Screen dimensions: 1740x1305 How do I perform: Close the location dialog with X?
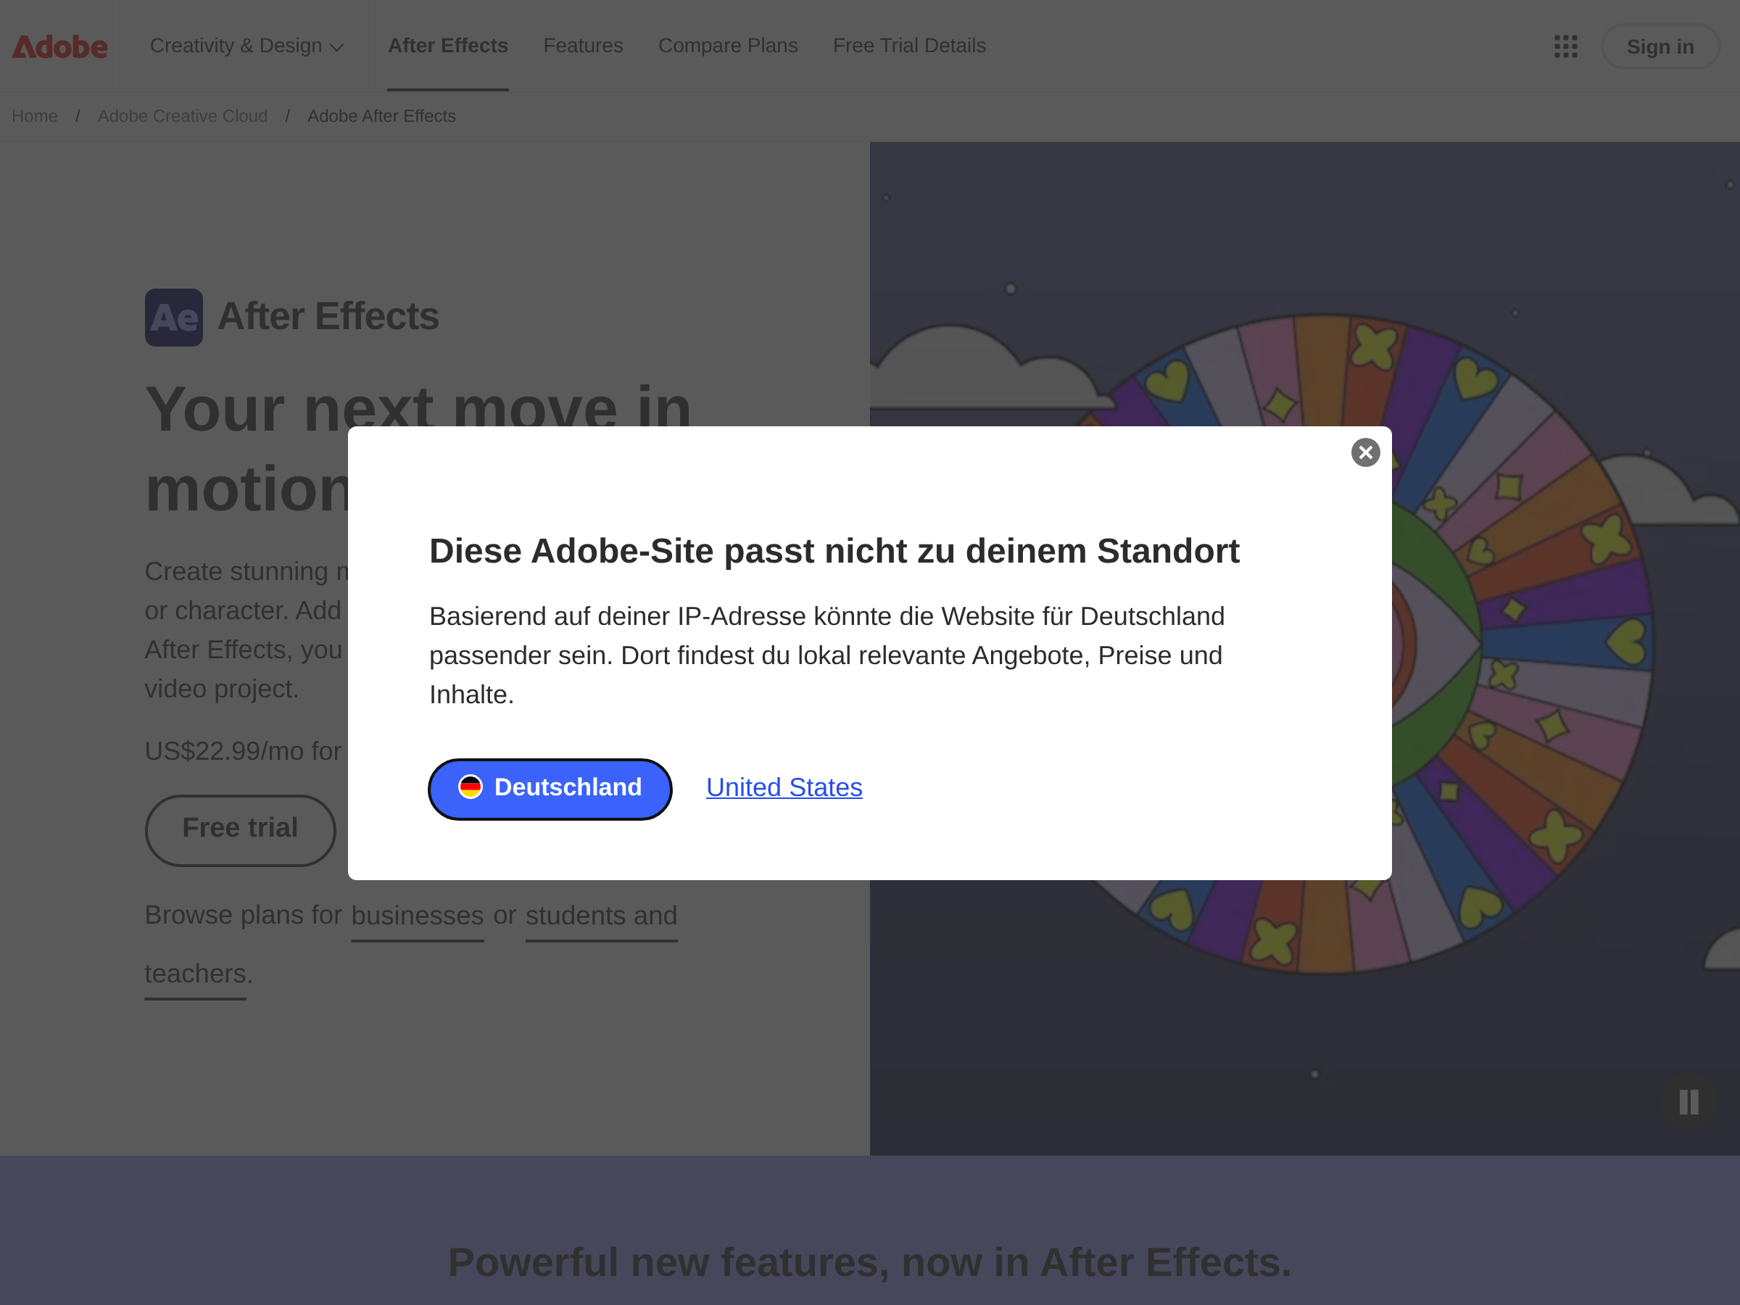click(x=1364, y=452)
